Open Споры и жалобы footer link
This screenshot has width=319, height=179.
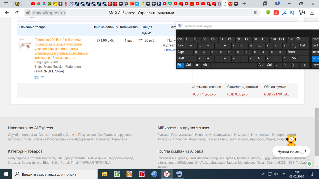52,135
